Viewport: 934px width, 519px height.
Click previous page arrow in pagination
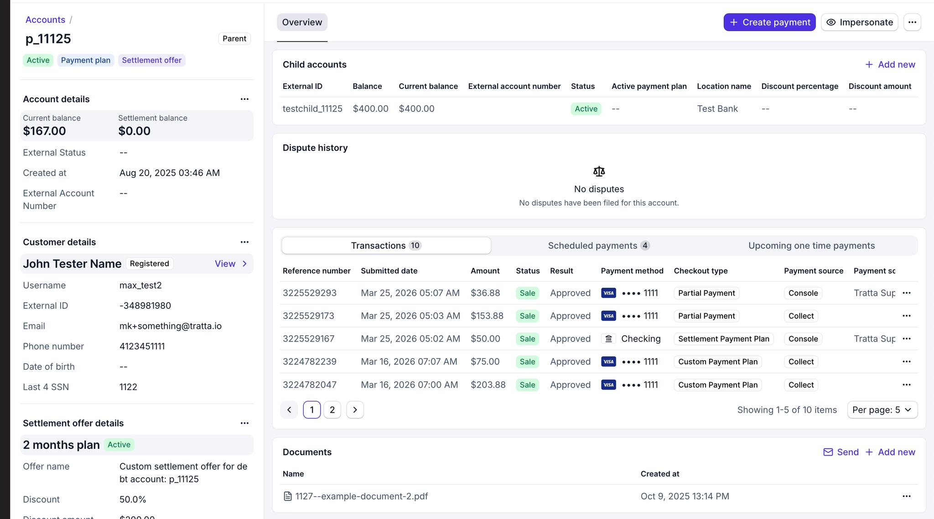click(x=289, y=410)
